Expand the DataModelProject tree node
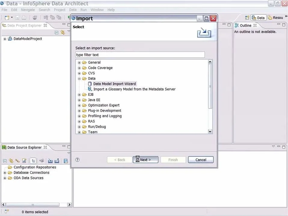Image resolution: width=288 pixels, height=216 pixels. point(5,39)
